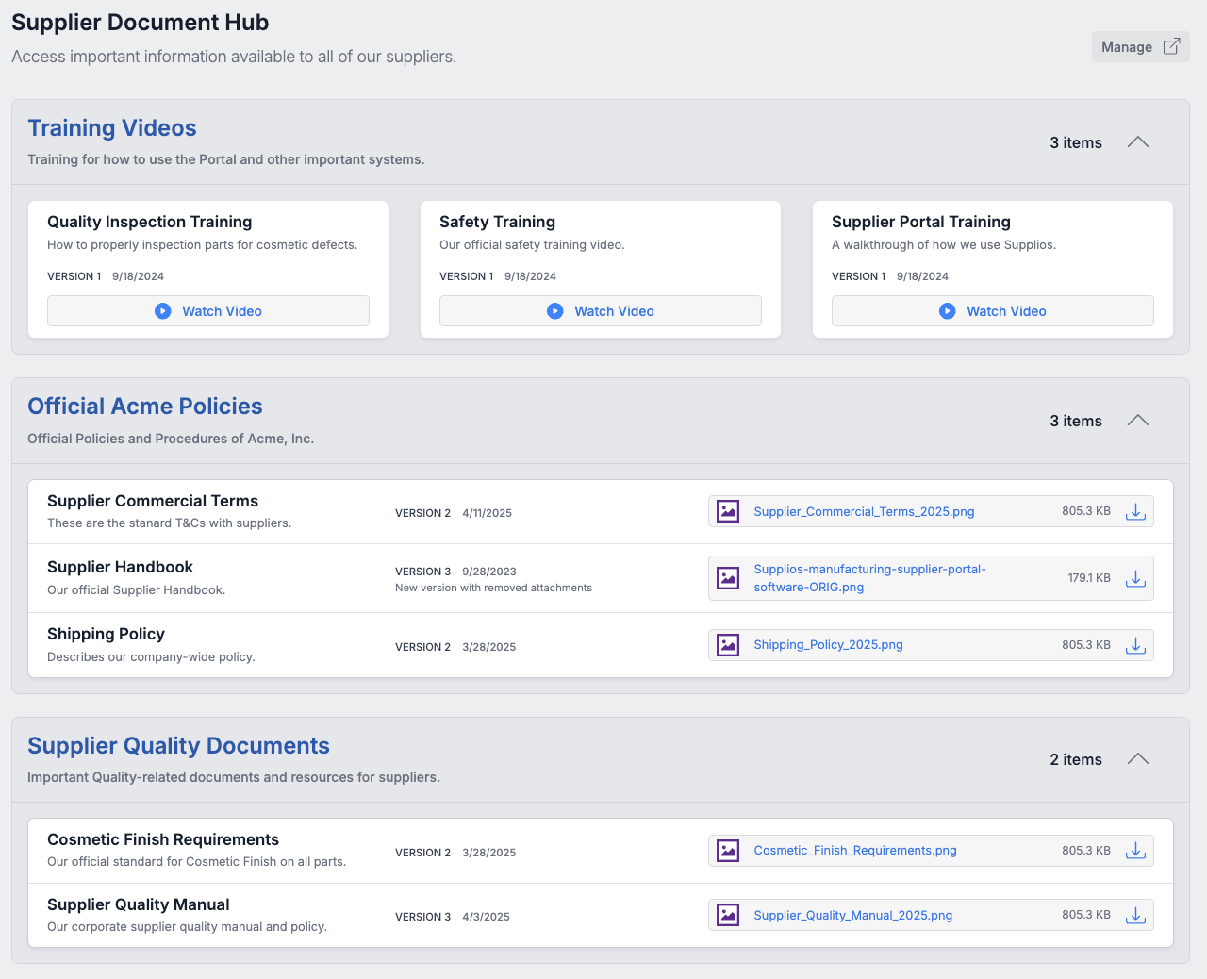1207x979 pixels.
Task: Click the download icon for Shipping_Policy_2025.png
Action: click(x=1135, y=645)
